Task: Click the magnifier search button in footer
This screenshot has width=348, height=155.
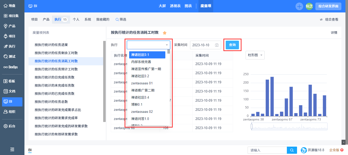Action: (x=292, y=150)
